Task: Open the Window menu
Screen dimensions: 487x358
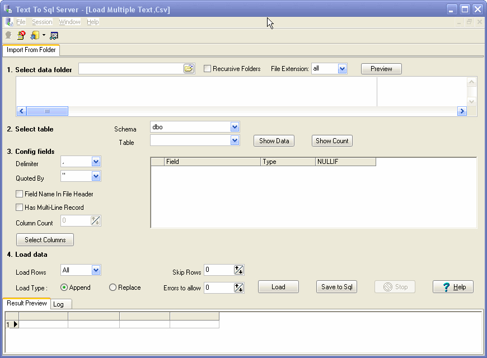Action: click(69, 22)
